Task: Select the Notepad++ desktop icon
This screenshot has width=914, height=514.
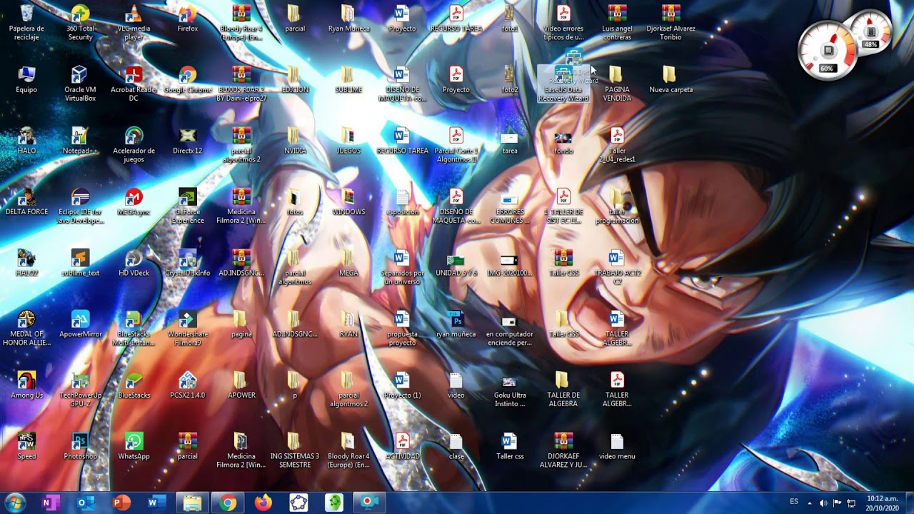Action: [x=80, y=140]
